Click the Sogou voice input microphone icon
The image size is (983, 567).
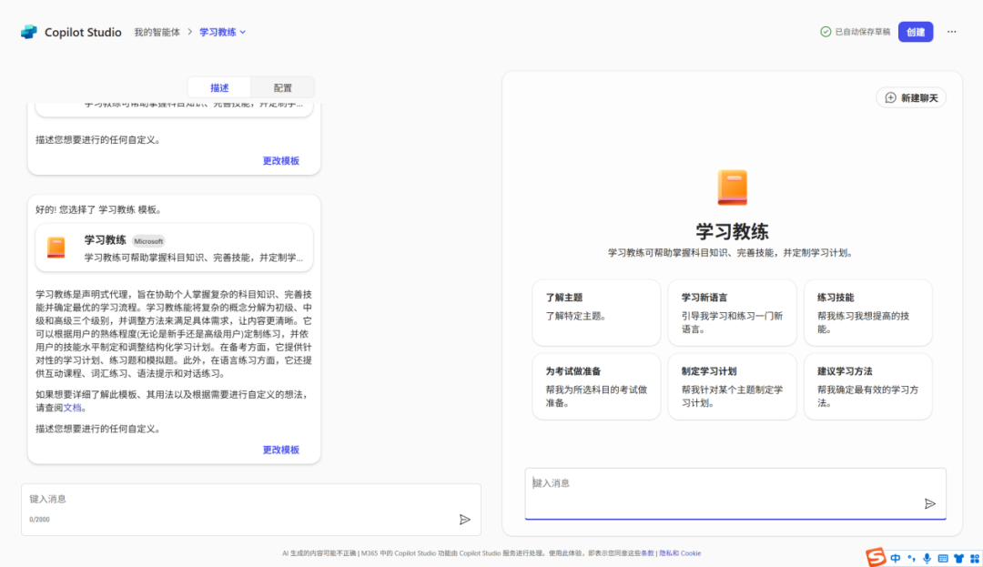(927, 558)
